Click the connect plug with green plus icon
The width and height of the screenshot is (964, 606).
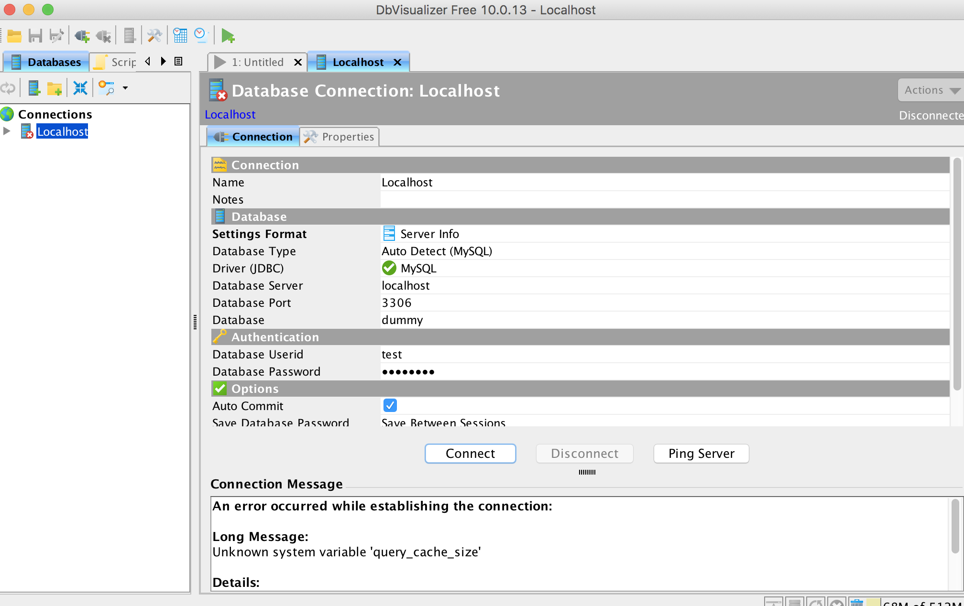(x=82, y=36)
